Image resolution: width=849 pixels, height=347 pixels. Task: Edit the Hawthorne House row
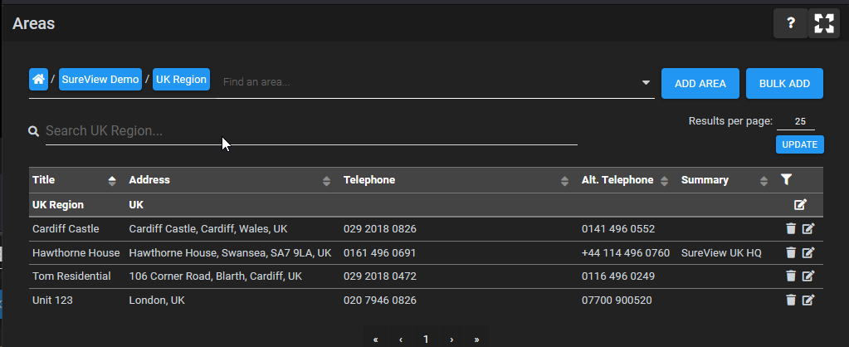[808, 253]
